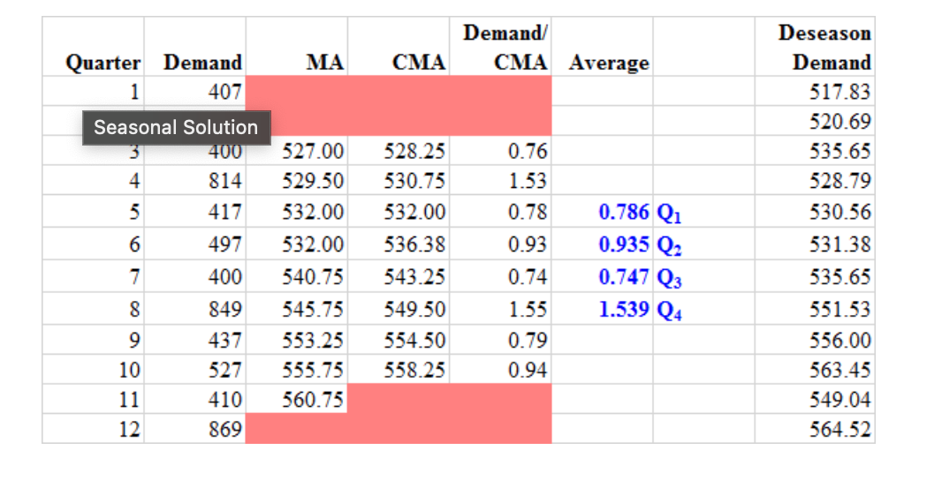
Task: Click the Average column header
Action: [609, 62]
